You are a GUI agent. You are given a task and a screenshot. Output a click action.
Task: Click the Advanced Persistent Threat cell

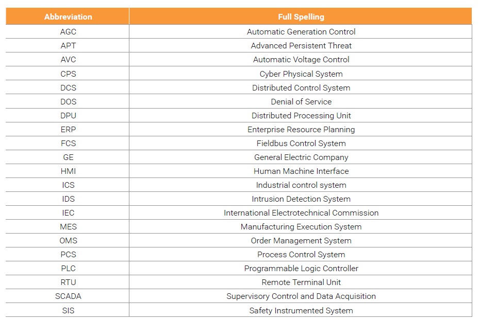[301, 46]
